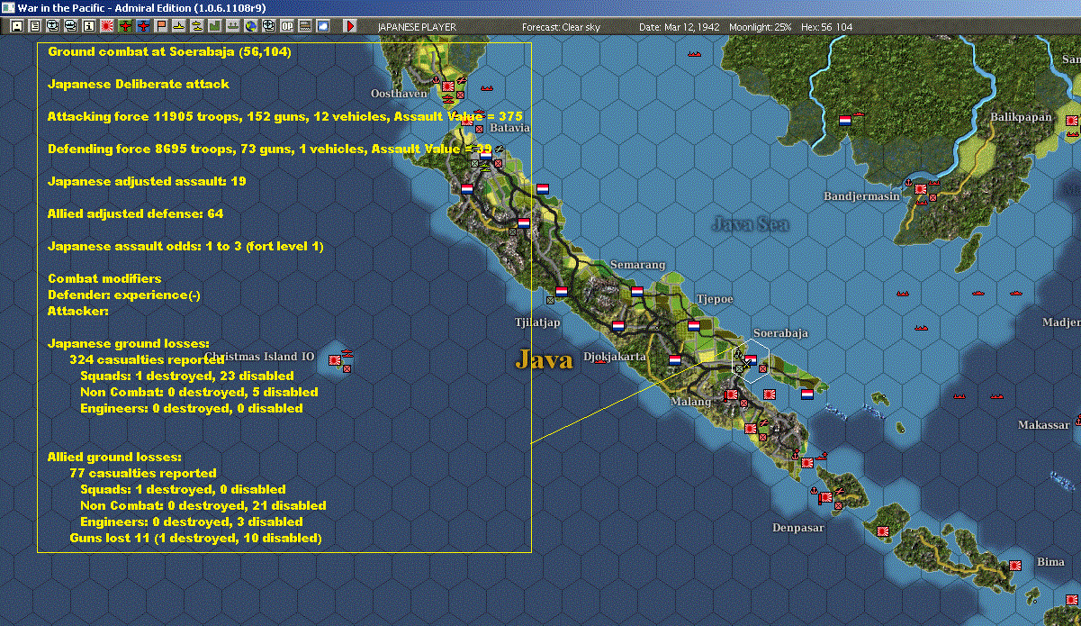Open the OP operations report icon
The image size is (1081, 626).
286,27
